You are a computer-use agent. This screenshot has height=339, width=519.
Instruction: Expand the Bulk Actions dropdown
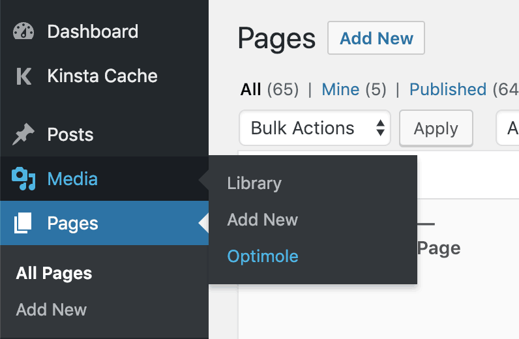pyautogui.click(x=315, y=128)
